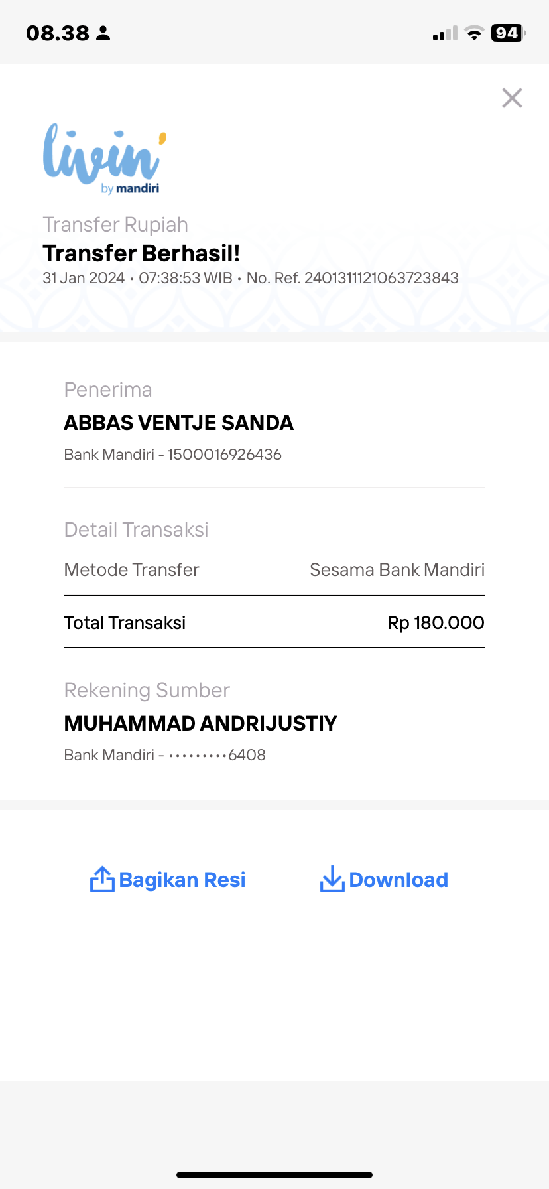Tap the home indicator bar at bottom
The width and height of the screenshot is (549, 1189).
point(274,1174)
